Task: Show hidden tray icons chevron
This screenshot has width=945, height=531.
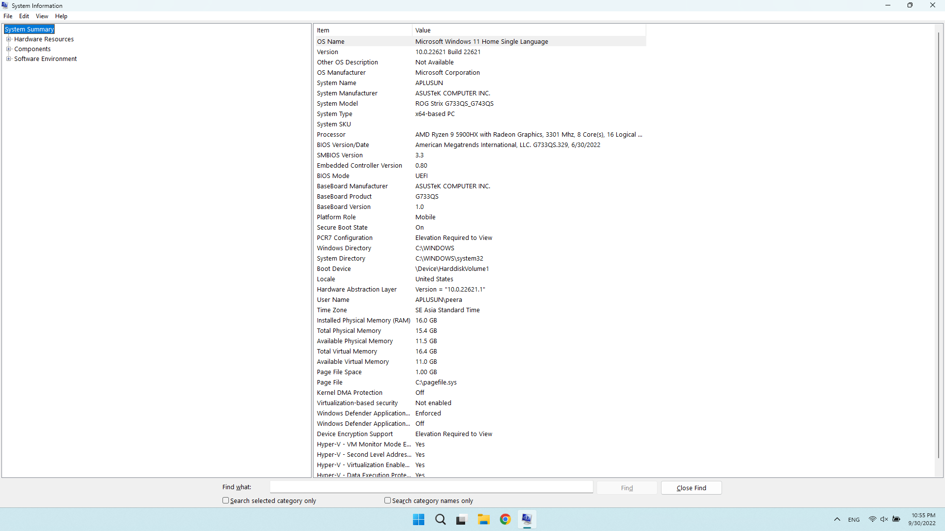Action: point(837,519)
